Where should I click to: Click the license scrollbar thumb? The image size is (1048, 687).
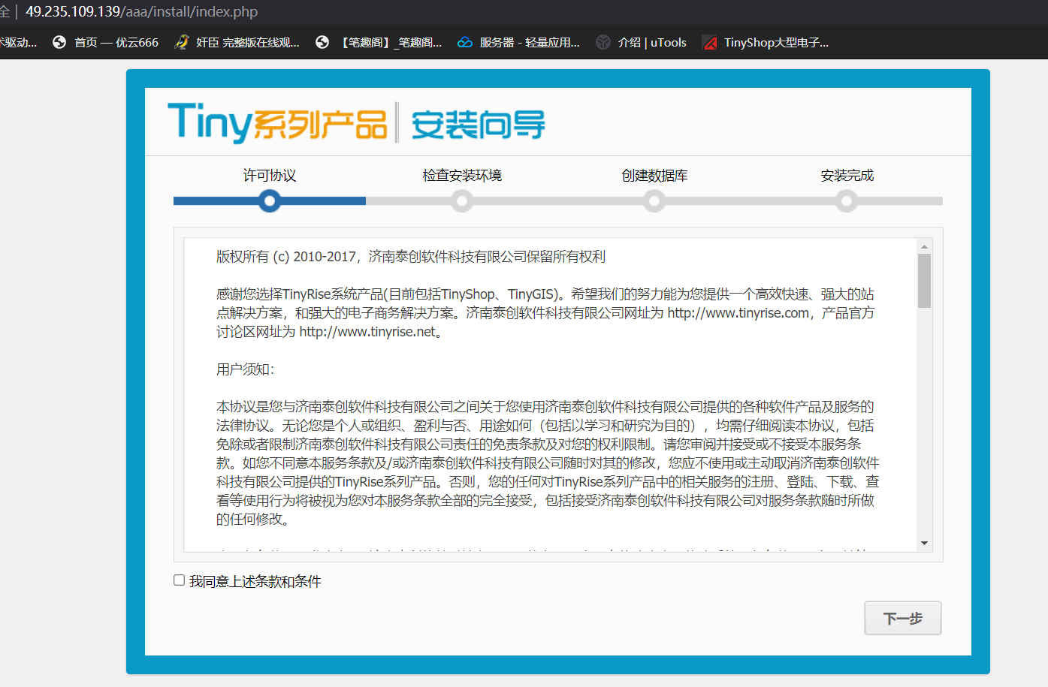point(924,281)
